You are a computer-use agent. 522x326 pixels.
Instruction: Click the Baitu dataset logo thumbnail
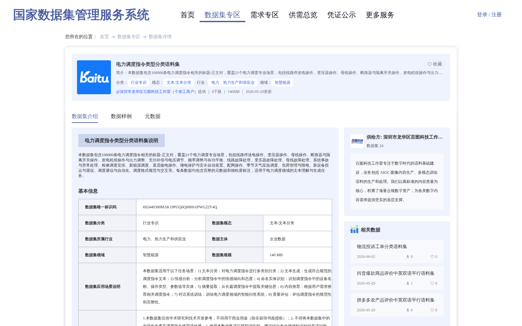94,77
